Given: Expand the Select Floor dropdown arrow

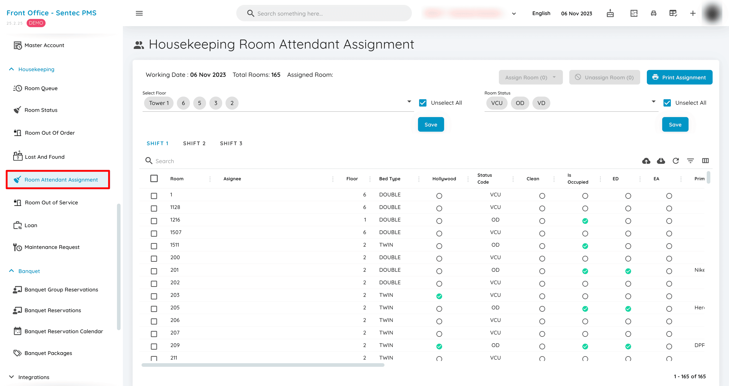Looking at the screenshot, I should [409, 101].
